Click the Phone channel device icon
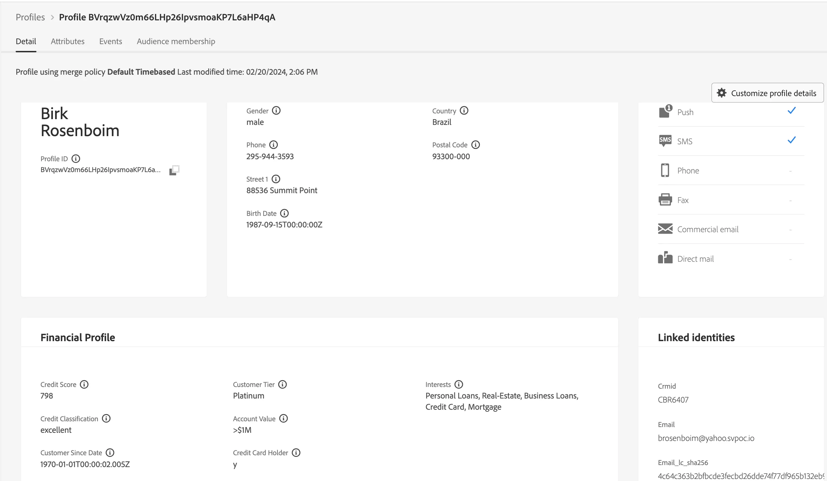827x481 pixels. click(x=665, y=170)
